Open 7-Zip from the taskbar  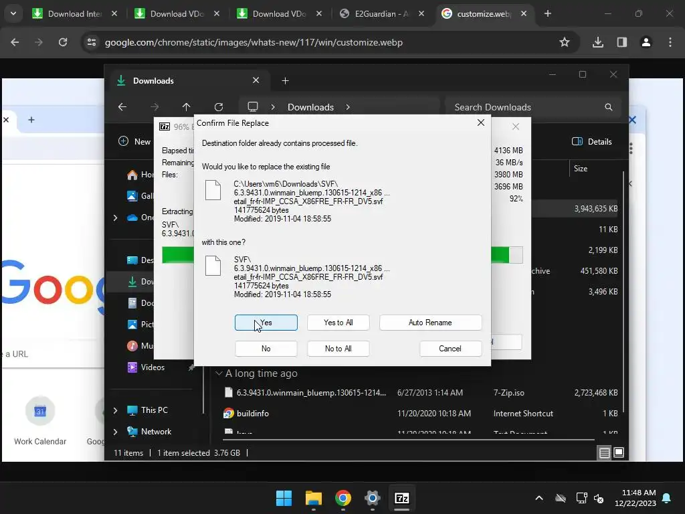pos(401,498)
